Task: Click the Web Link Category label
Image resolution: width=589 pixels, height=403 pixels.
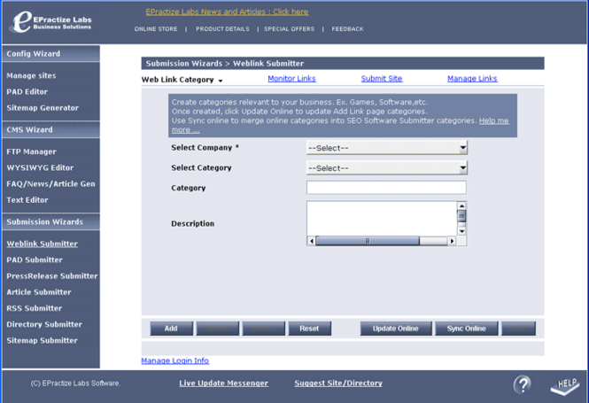Action: tap(177, 80)
